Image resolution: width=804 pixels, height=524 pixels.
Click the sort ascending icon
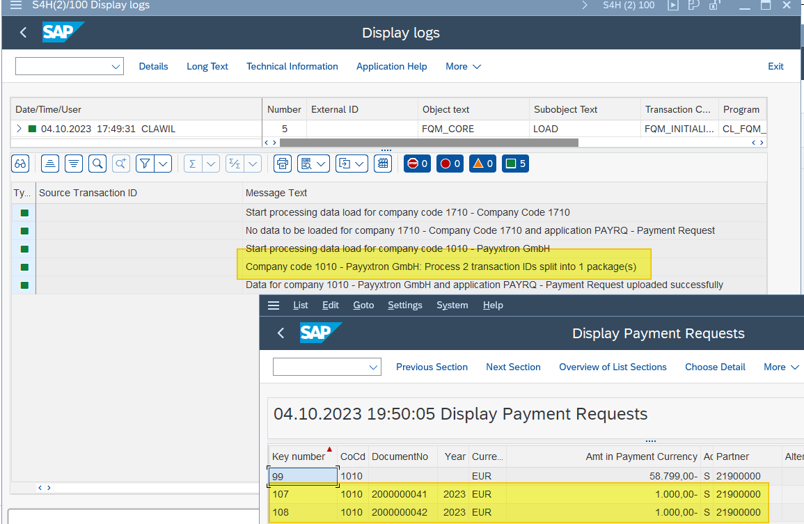point(50,164)
